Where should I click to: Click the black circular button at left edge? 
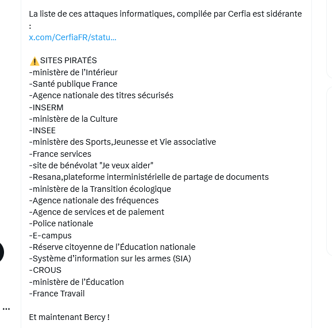(x=2, y=252)
